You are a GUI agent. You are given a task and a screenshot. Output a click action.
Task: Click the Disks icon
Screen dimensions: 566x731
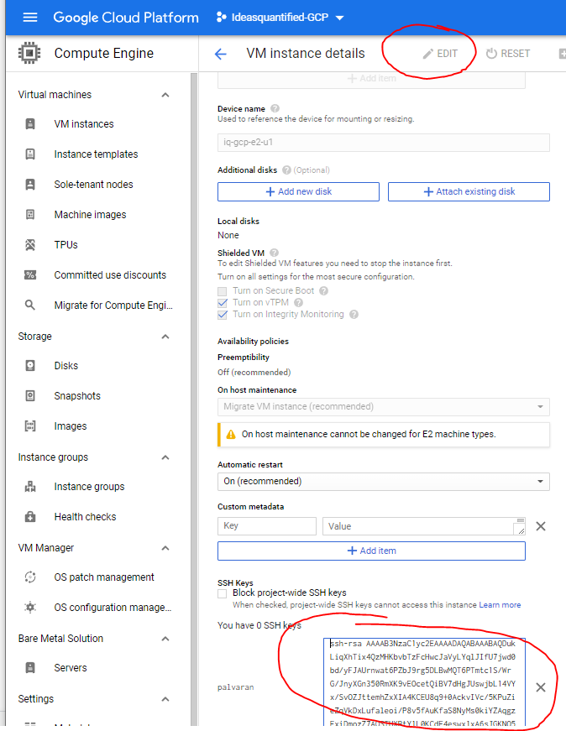pos(30,366)
